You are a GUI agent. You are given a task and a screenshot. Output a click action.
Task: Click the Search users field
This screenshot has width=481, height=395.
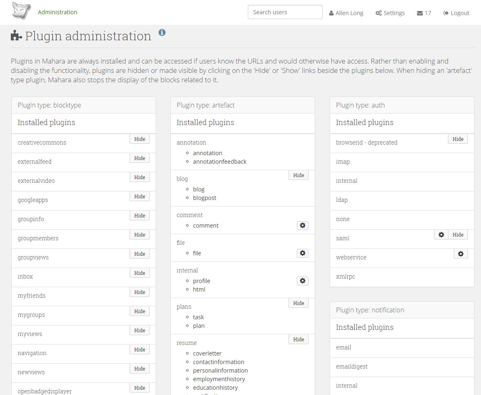click(x=285, y=12)
